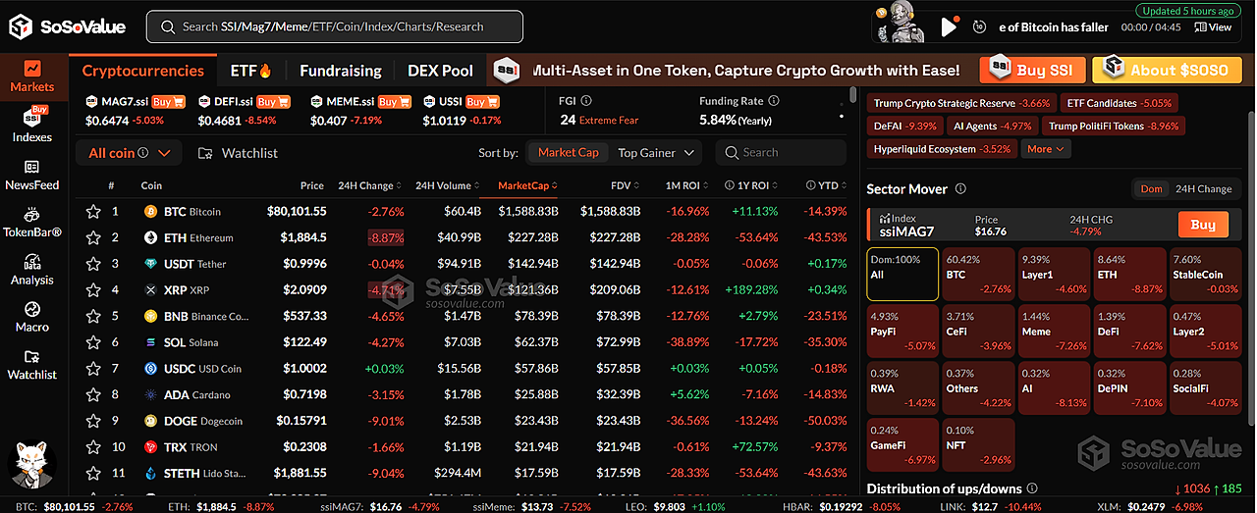Click Buy button for ssiMAG7 index
This screenshot has height=513, width=1257.
tap(1203, 225)
